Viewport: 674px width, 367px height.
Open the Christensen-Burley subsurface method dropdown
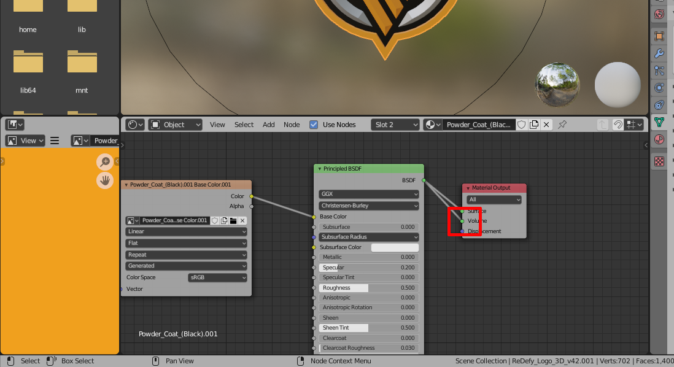click(x=369, y=206)
